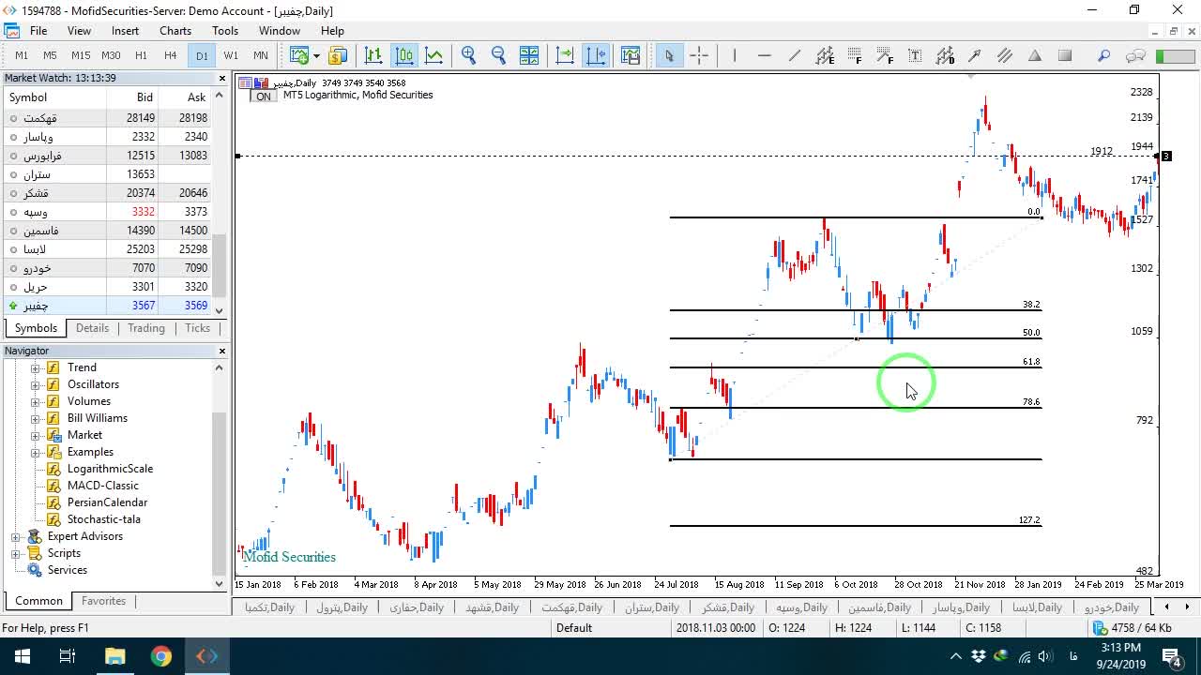Select the arrow drawing object tool

[975, 55]
